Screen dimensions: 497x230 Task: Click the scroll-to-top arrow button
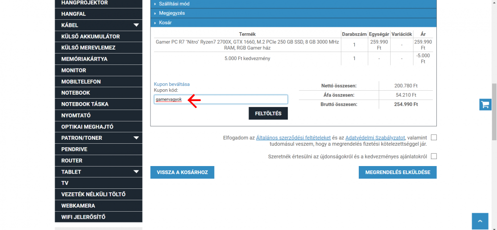click(480, 221)
